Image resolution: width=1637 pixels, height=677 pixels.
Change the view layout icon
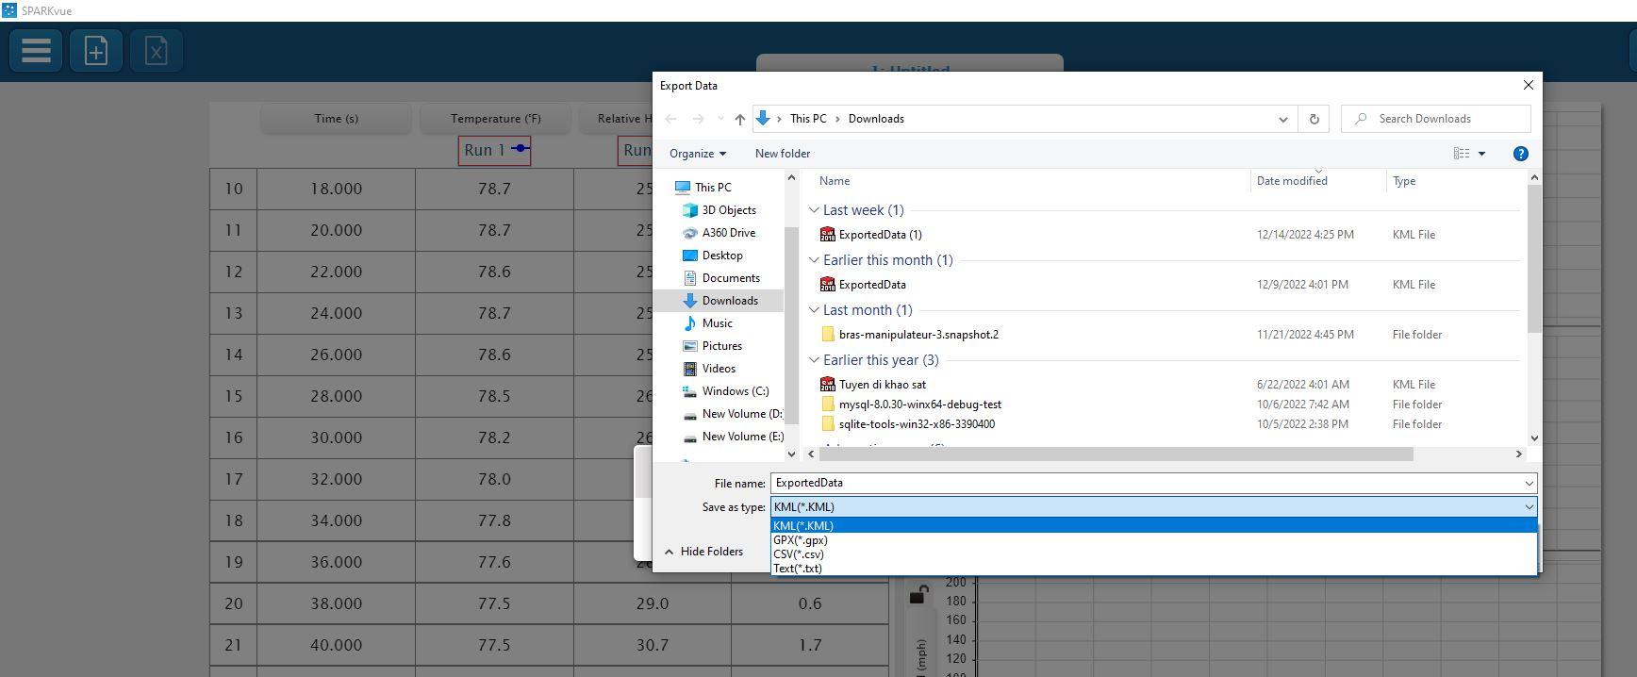coord(1462,154)
